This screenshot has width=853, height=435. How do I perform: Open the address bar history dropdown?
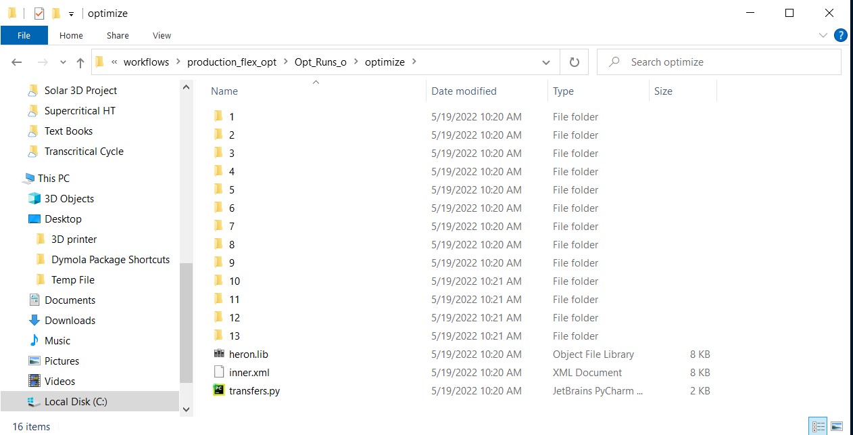[545, 62]
